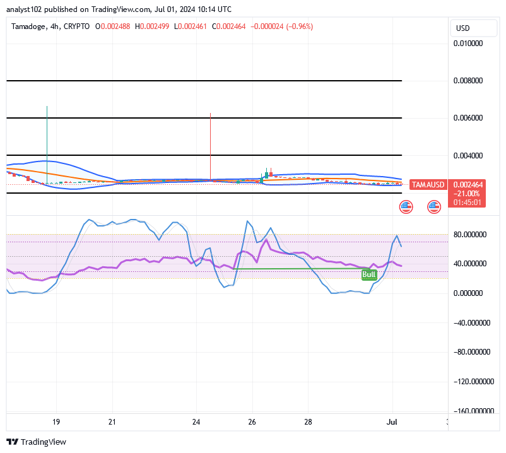Click the high value H0.002499
This screenshot has width=506, height=453.
(x=152, y=26)
